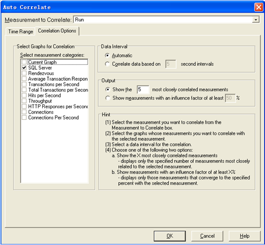Choose Correlate data based on intervals
Viewport: 265px width, 245px height.
[107, 64]
